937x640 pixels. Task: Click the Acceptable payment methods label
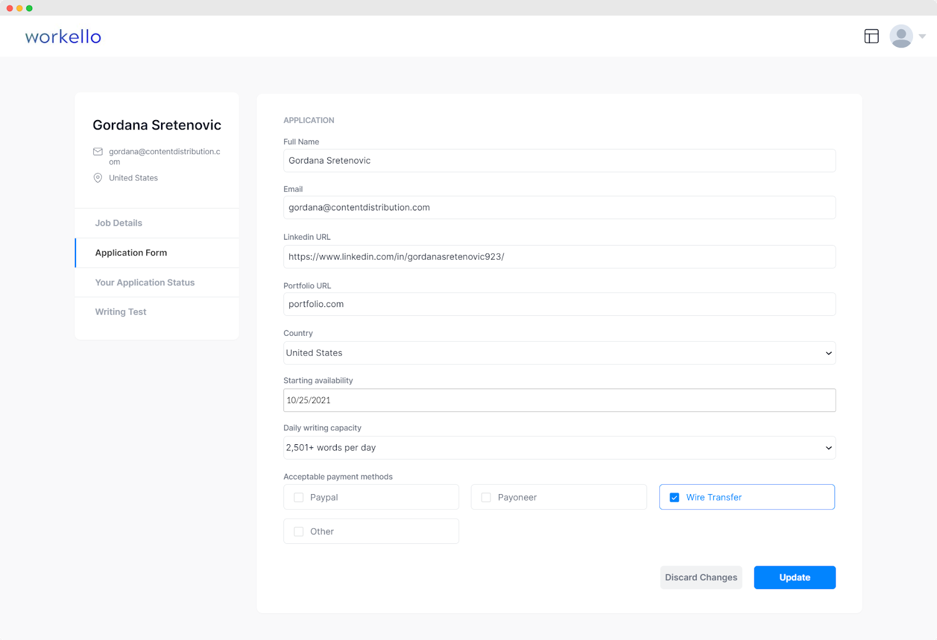click(x=338, y=477)
